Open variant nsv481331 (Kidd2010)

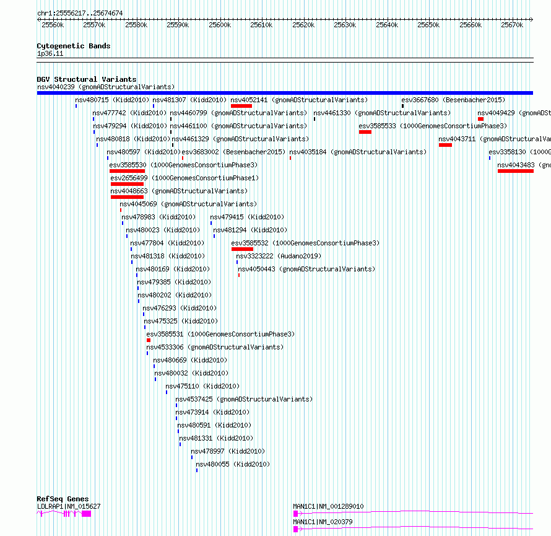coord(216,438)
